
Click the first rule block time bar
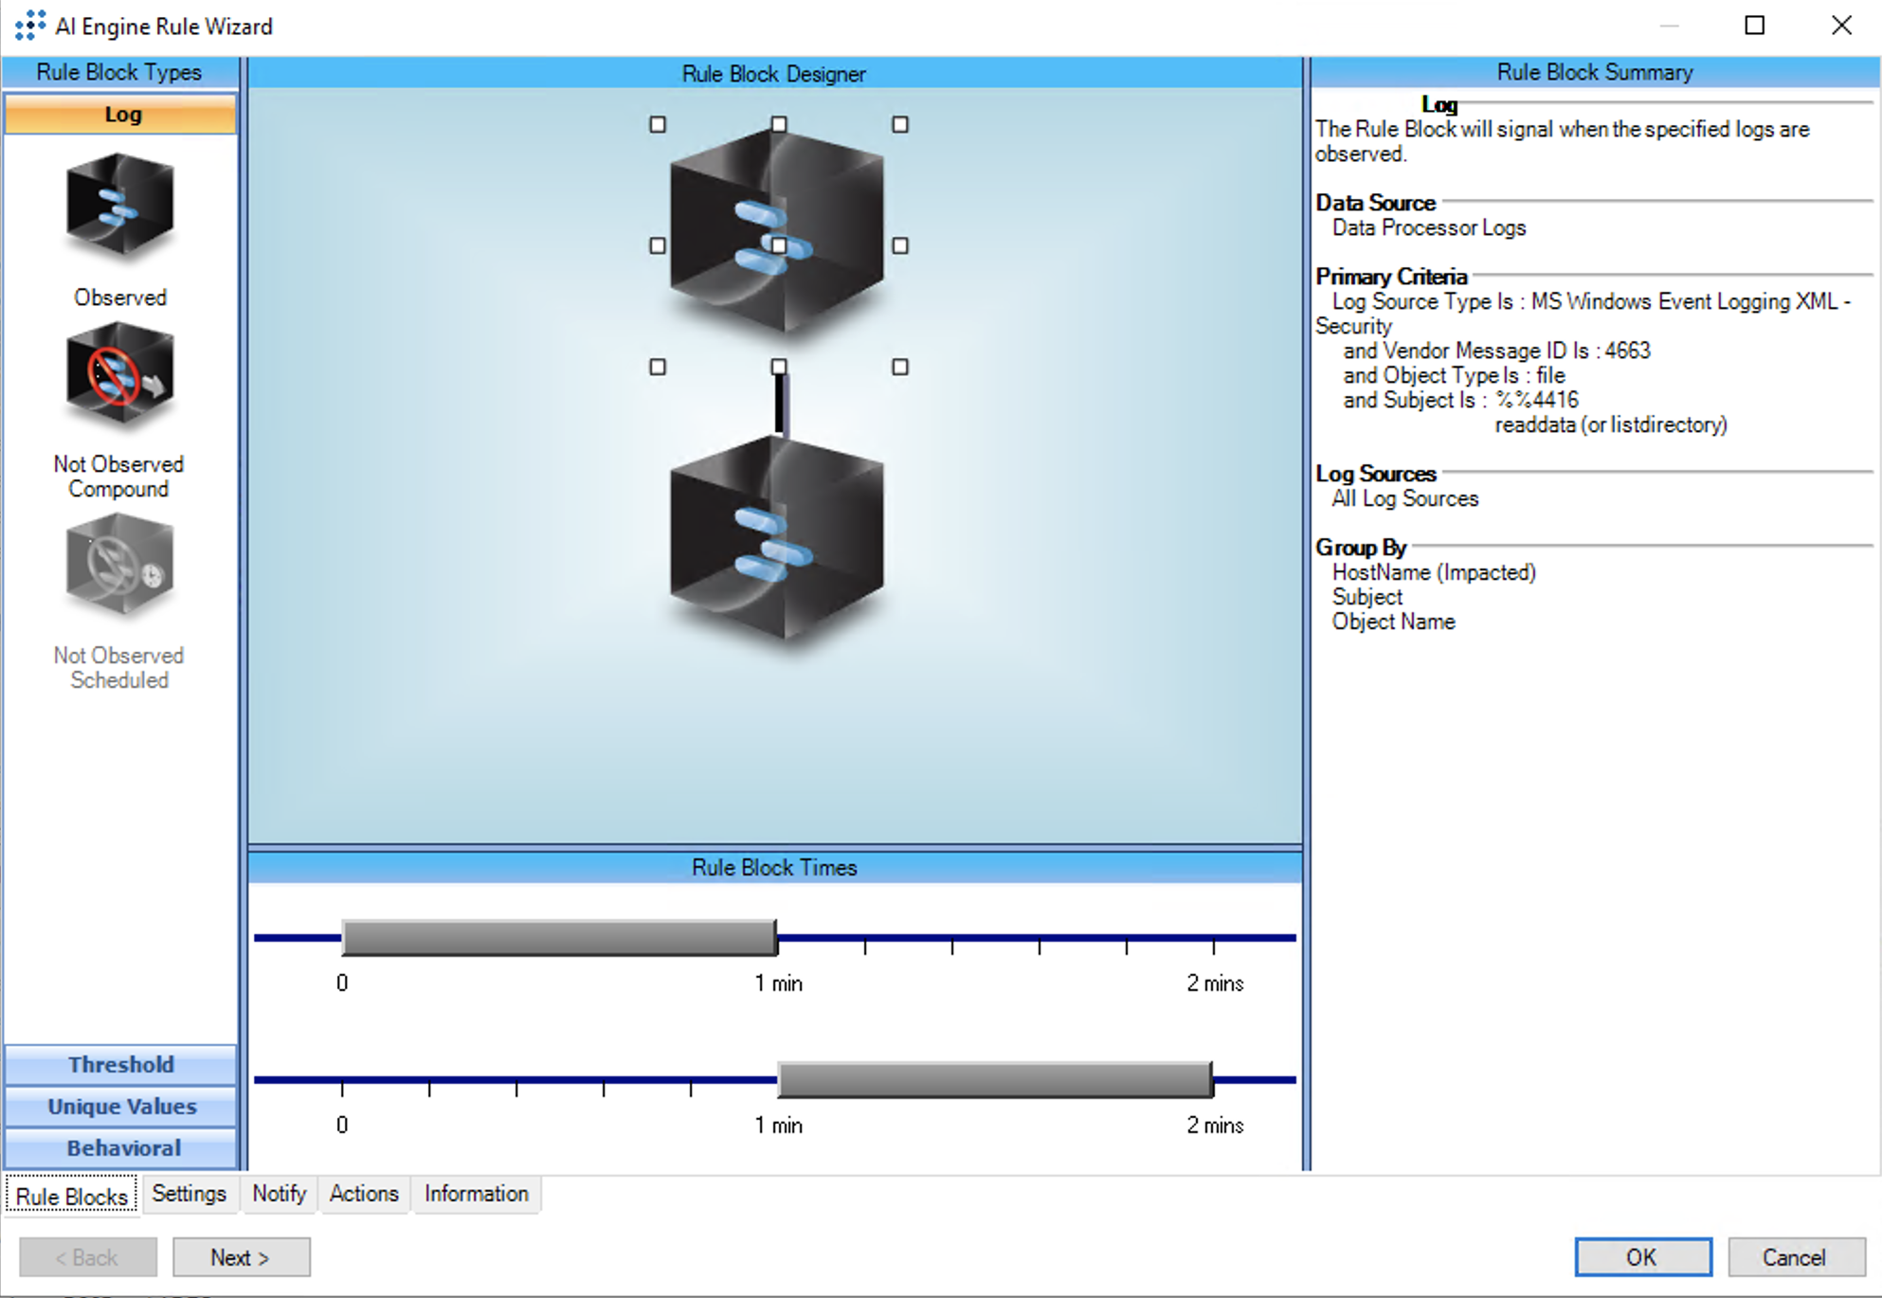559,938
